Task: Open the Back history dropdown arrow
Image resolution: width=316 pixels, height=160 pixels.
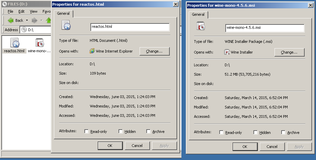Action: click(27, 20)
